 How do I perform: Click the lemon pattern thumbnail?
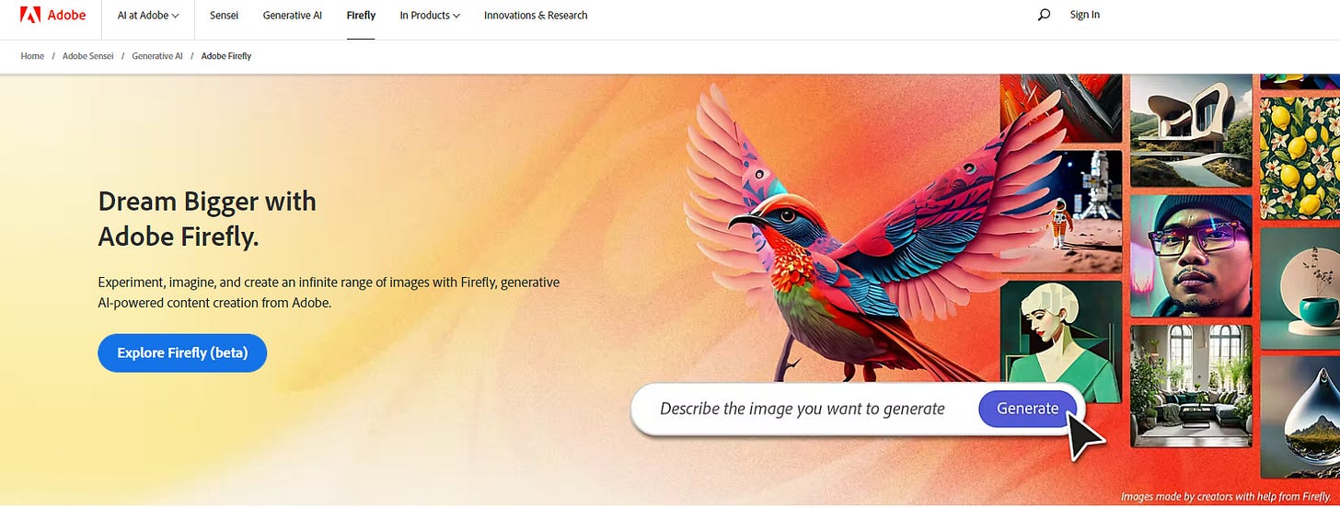pyautogui.click(x=1300, y=157)
